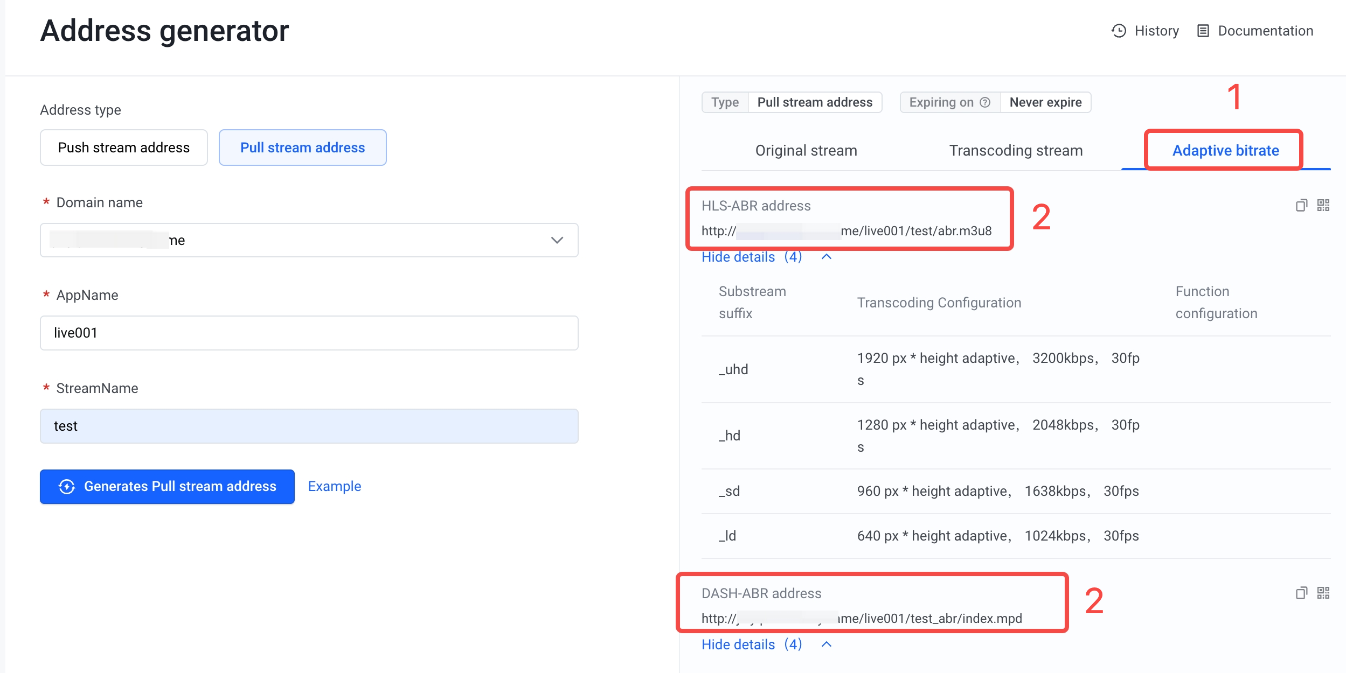Open the Example link

coord(334,486)
